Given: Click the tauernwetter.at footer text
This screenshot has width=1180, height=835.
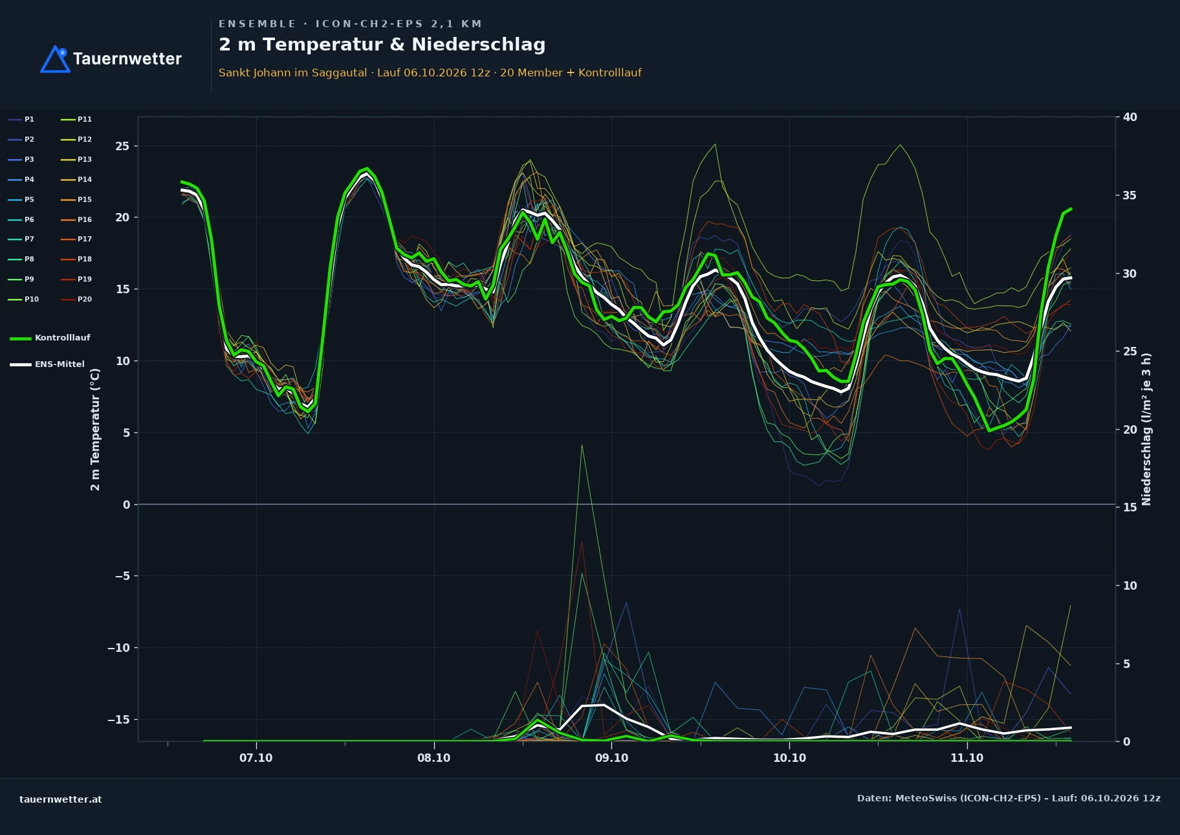Looking at the screenshot, I should [x=61, y=799].
